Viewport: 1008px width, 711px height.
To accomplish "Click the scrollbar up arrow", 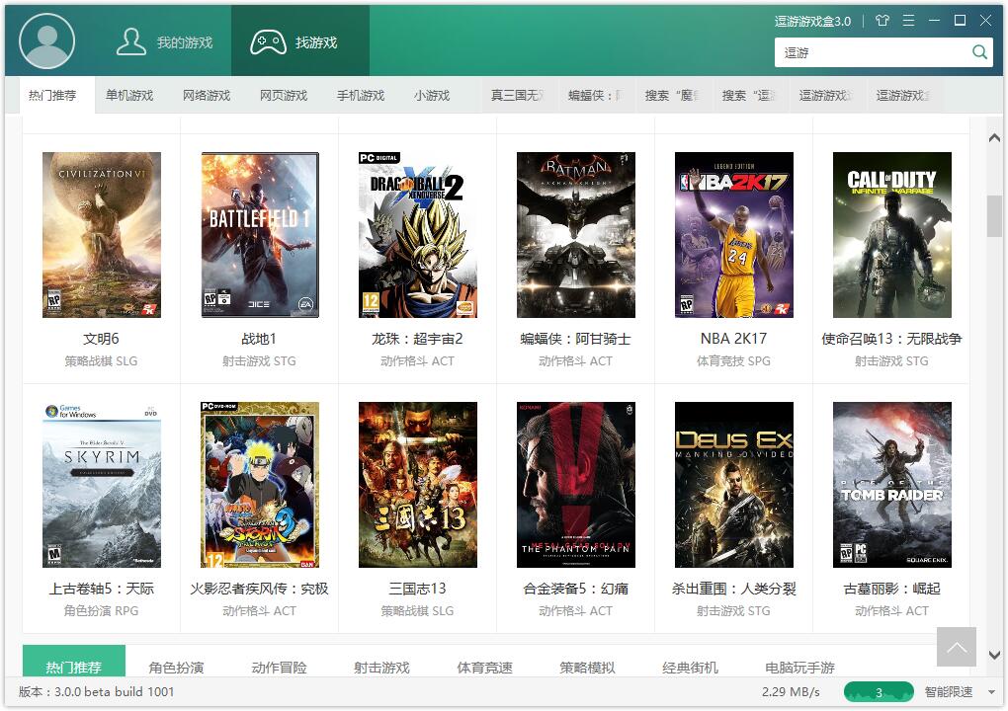I will pyautogui.click(x=994, y=137).
